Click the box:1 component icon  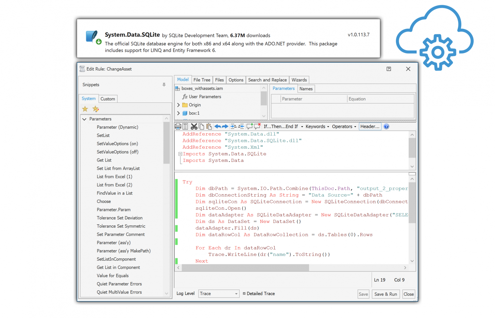click(185, 113)
